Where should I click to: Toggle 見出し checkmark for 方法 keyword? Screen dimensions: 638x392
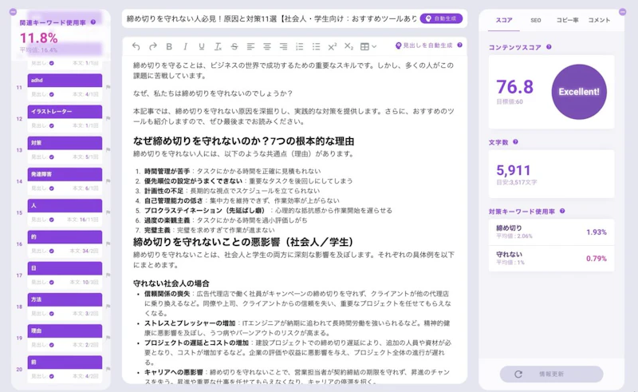click(x=52, y=314)
